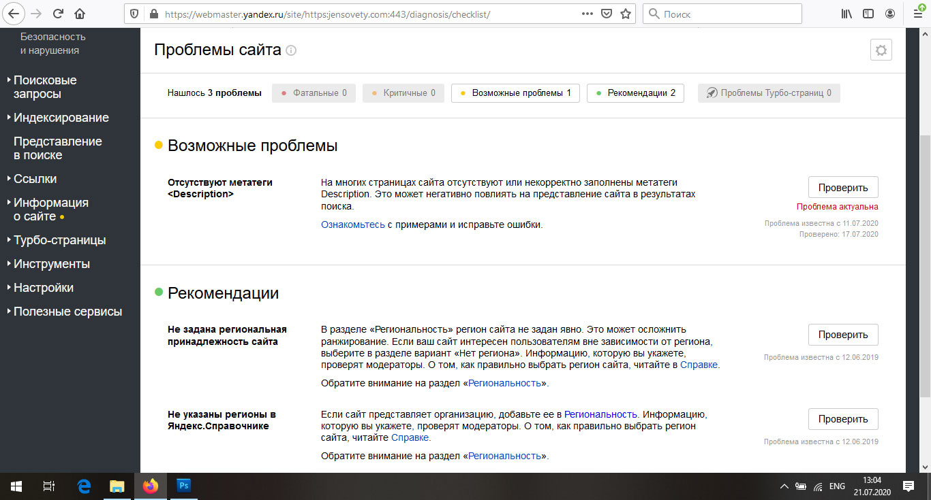
Task: Expand the Инструменты sidebar section
Action: (52, 264)
